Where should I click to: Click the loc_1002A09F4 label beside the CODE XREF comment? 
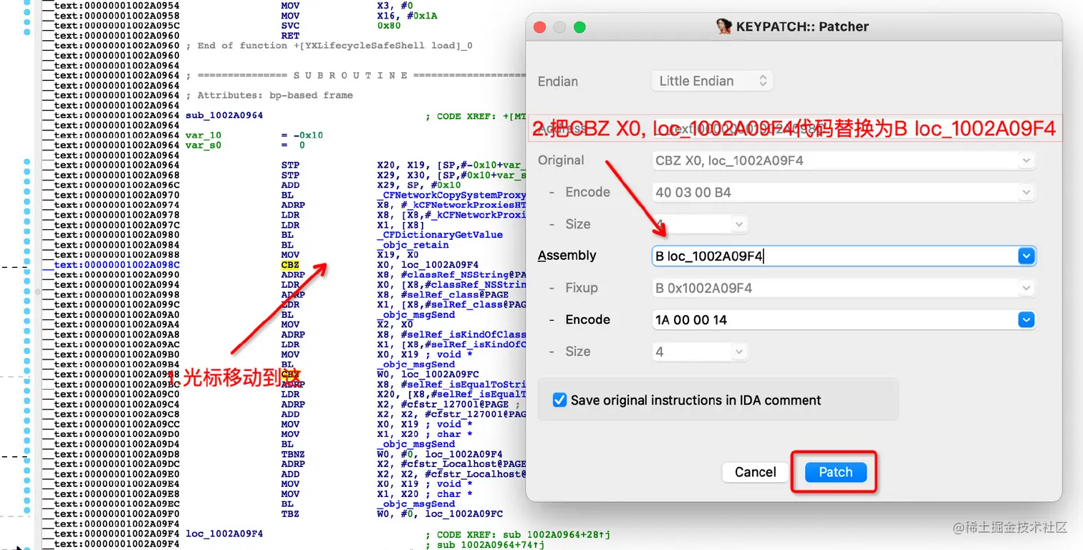[224, 534]
